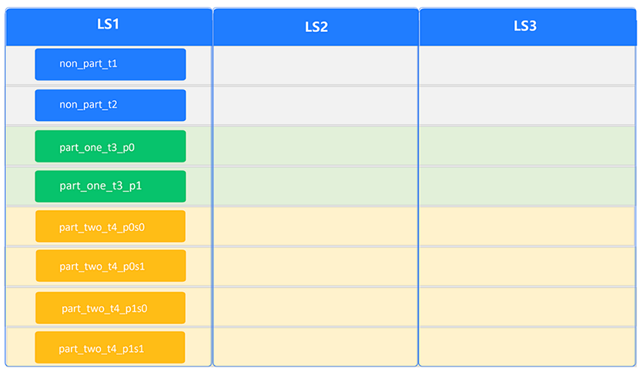
Task: Click the empty LS3 cell in non_part_t1 row
Action: [528, 65]
